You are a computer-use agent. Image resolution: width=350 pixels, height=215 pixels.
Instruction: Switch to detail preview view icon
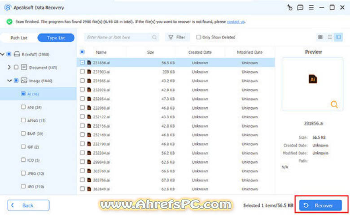[338, 37]
